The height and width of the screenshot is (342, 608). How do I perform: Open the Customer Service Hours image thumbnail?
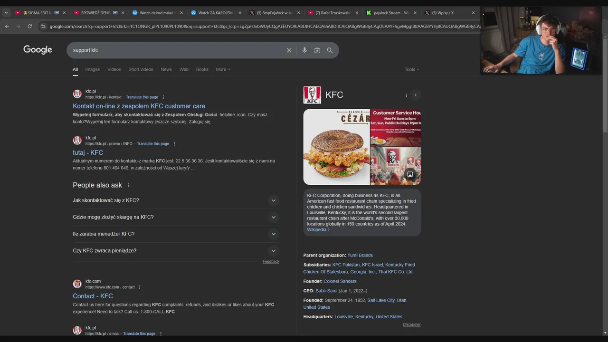click(x=396, y=127)
